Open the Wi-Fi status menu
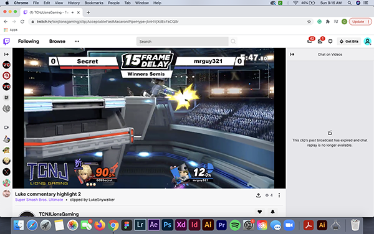 pyautogui.click(x=295, y=3)
